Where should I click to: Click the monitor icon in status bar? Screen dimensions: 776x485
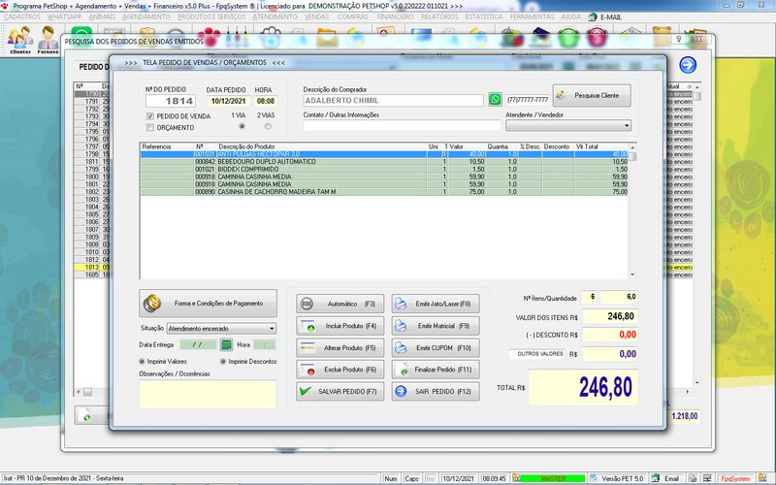tap(708, 478)
